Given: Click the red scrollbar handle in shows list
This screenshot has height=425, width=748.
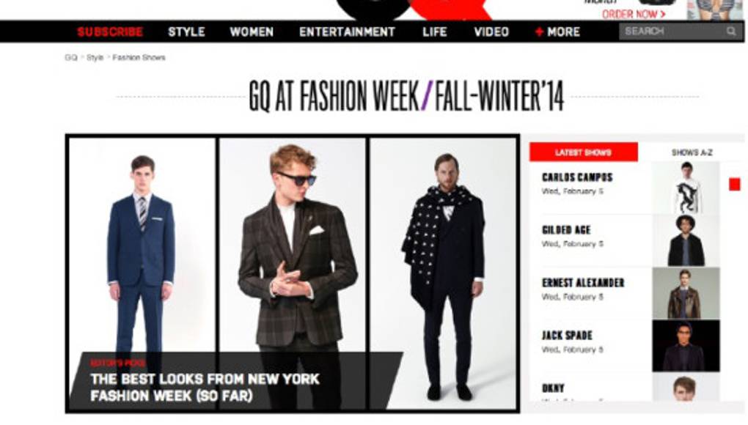Looking at the screenshot, I should pos(735,185).
